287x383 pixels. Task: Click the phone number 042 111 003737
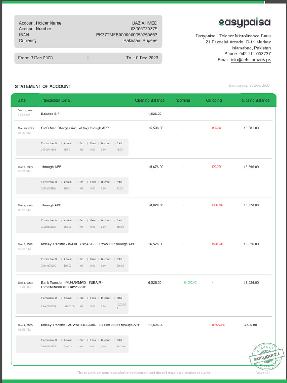(x=255, y=54)
